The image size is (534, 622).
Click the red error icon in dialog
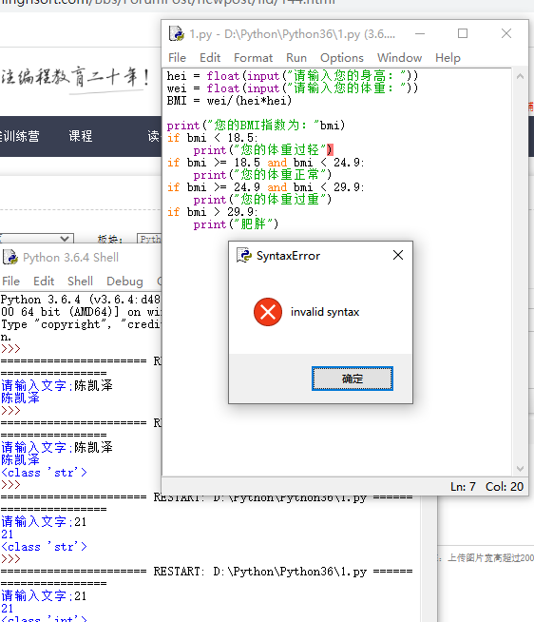click(268, 312)
